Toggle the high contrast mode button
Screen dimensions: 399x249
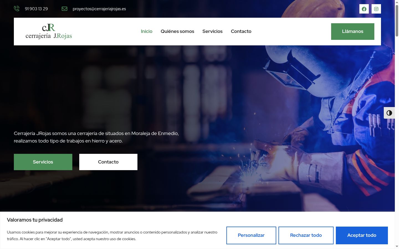pos(389,113)
